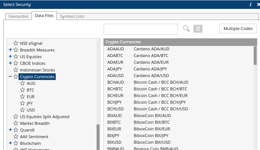Expand the Blockchain node
The height and width of the screenshot is (150, 260).
click(x=10, y=143)
